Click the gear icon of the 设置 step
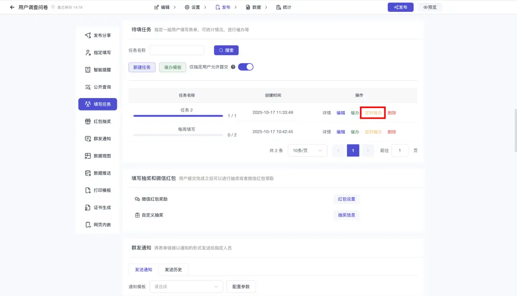 [187, 7]
